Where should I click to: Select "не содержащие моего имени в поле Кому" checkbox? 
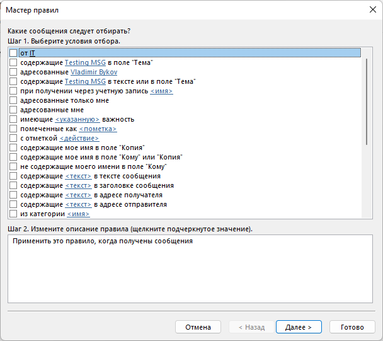pyautogui.click(x=13, y=166)
